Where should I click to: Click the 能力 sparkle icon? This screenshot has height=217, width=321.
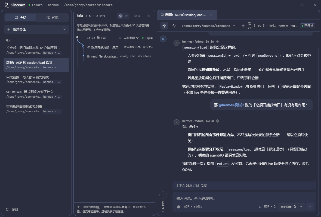click(243, 26)
